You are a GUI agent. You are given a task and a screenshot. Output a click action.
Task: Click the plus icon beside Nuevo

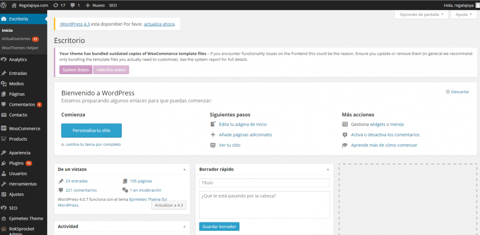coord(88,5)
